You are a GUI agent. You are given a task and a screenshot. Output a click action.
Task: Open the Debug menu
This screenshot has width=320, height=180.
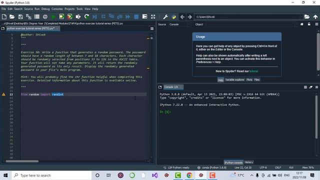[45, 9]
